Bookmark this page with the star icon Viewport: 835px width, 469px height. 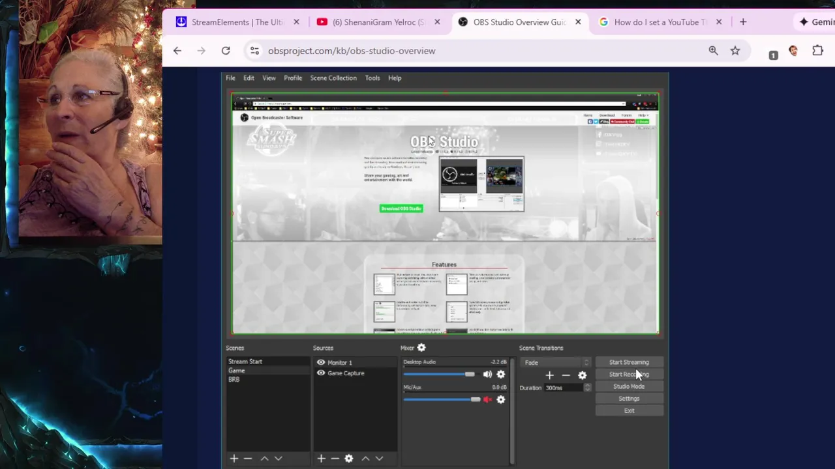[735, 51]
